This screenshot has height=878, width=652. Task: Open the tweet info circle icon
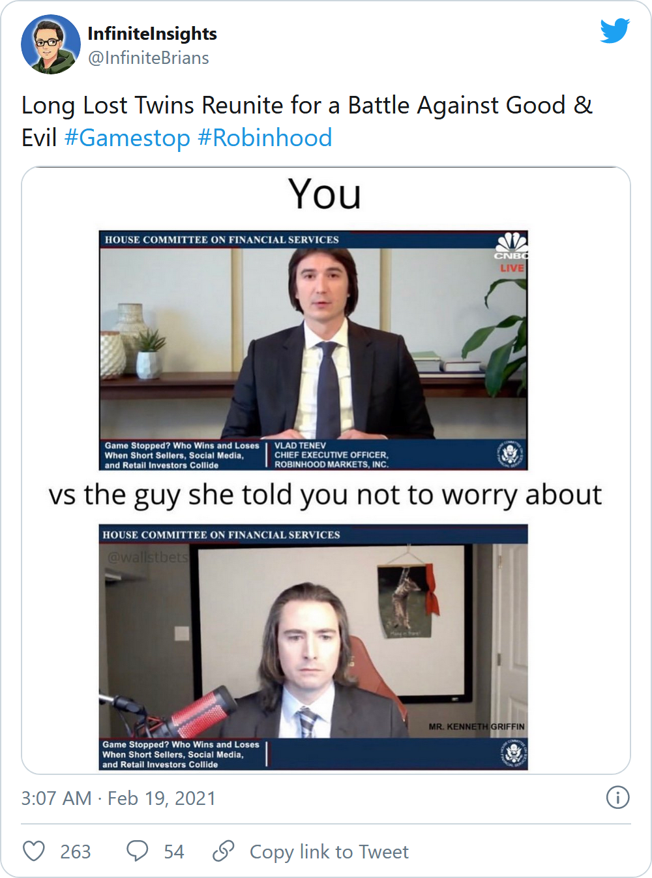(617, 797)
